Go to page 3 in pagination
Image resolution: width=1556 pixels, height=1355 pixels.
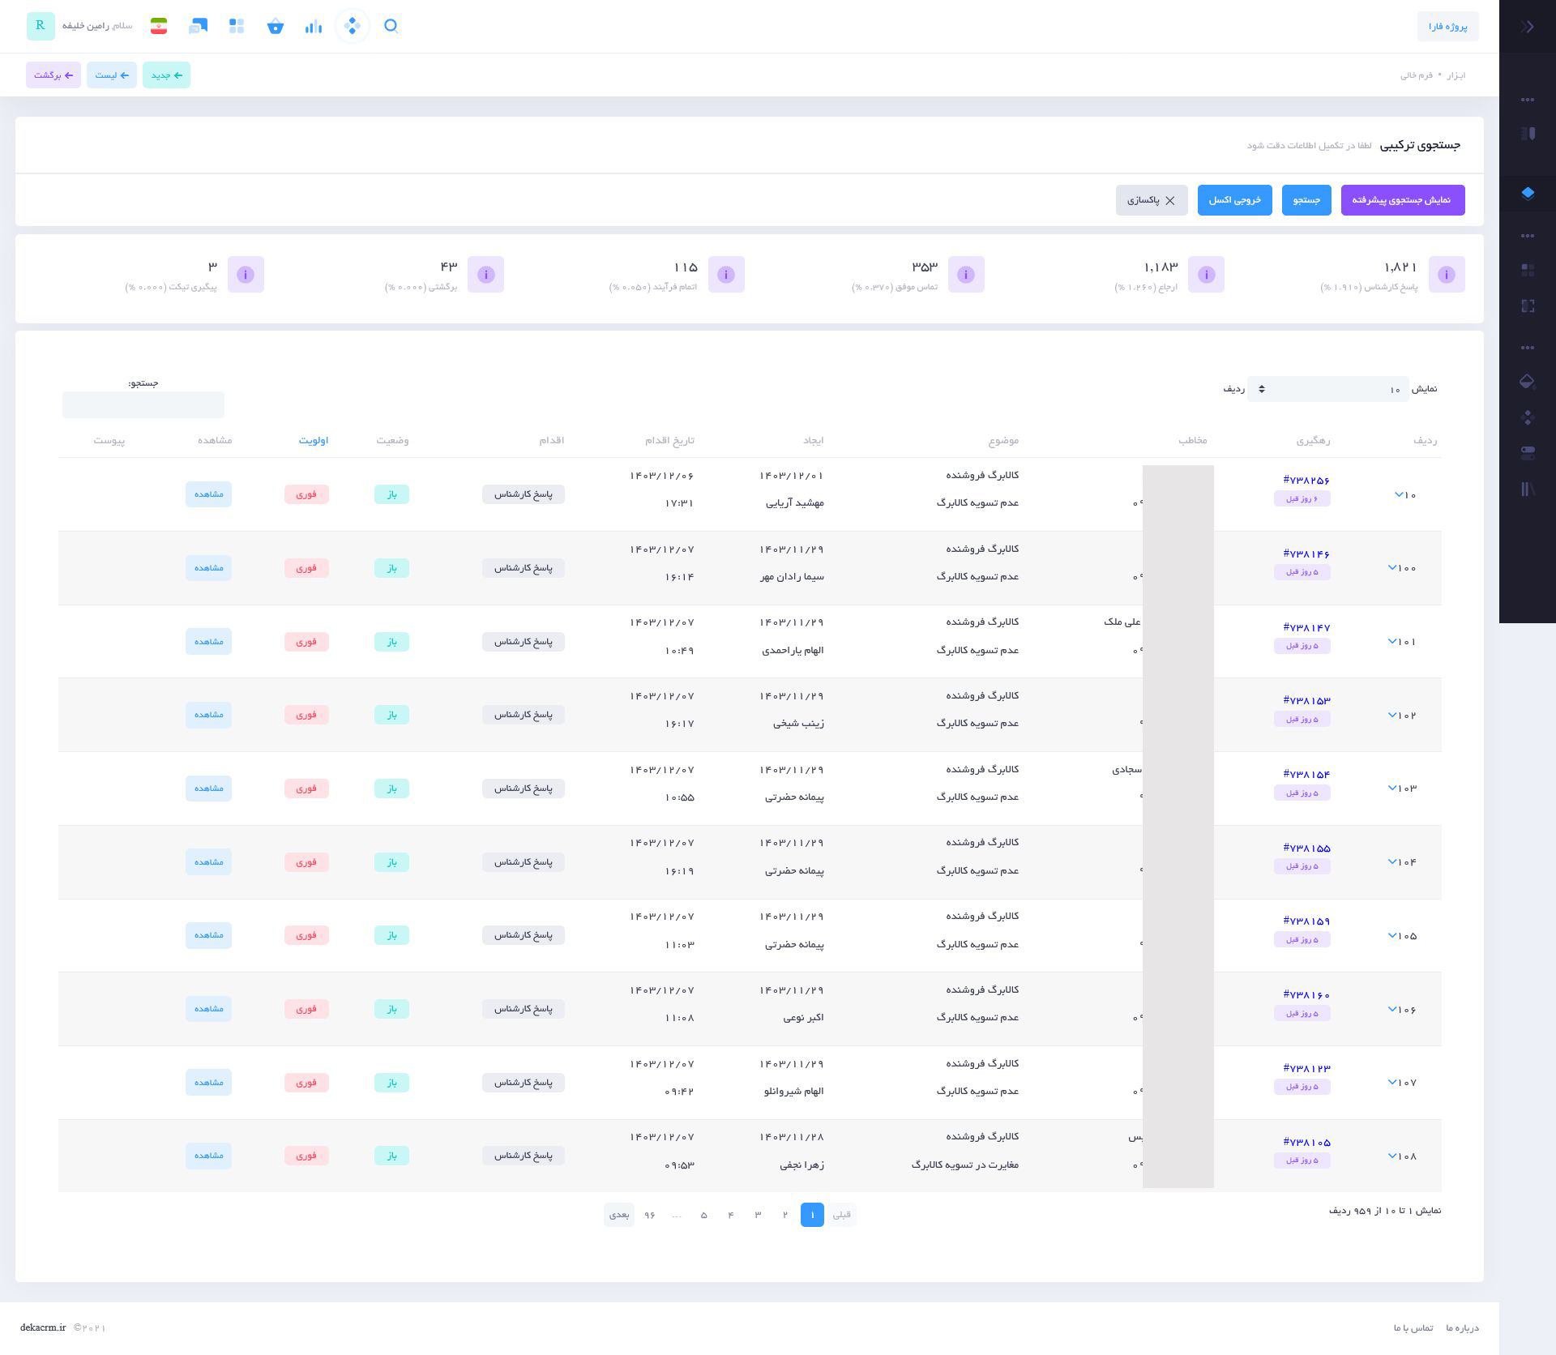tap(758, 1214)
